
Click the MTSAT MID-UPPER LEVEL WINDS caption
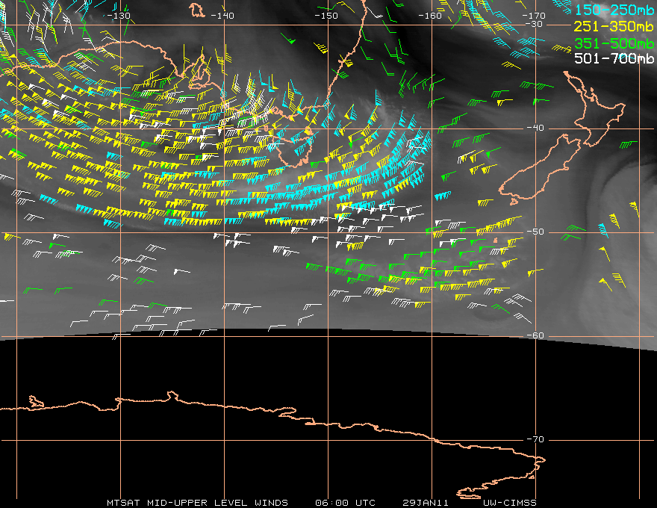197,503
